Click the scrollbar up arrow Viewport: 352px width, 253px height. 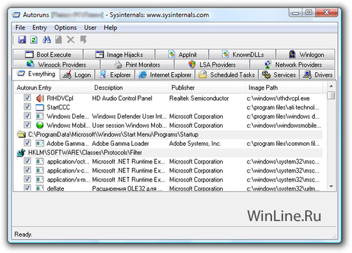[x=331, y=86]
